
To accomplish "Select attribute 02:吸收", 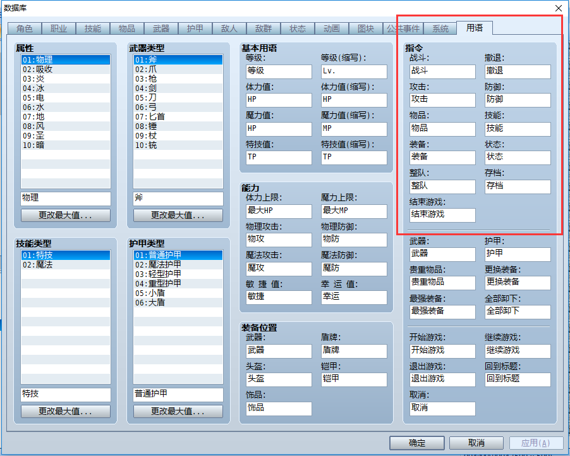I will (x=66, y=69).
